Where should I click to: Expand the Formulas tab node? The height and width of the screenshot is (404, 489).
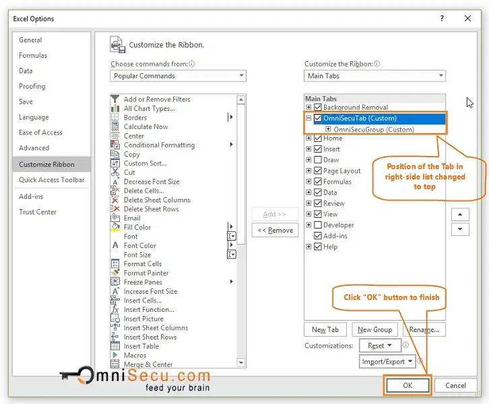tap(308, 181)
